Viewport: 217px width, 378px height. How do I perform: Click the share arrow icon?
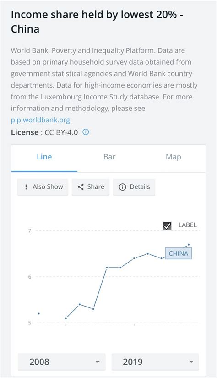click(x=81, y=187)
